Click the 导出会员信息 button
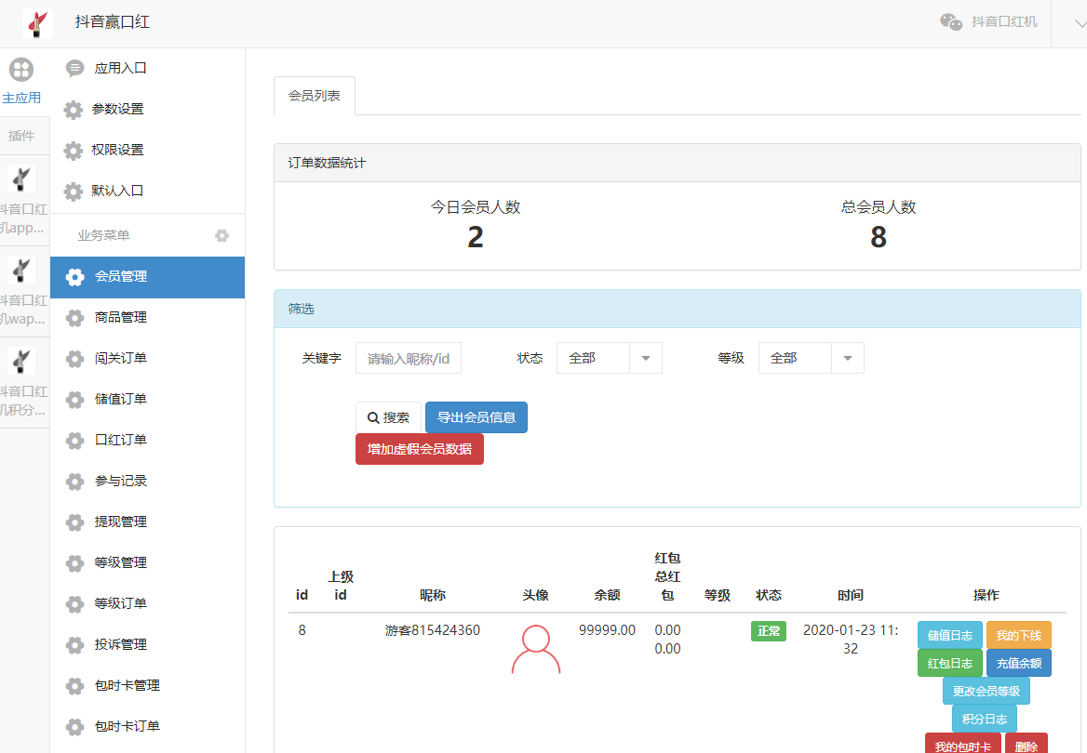The height and width of the screenshot is (753, 1087). [476, 416]
